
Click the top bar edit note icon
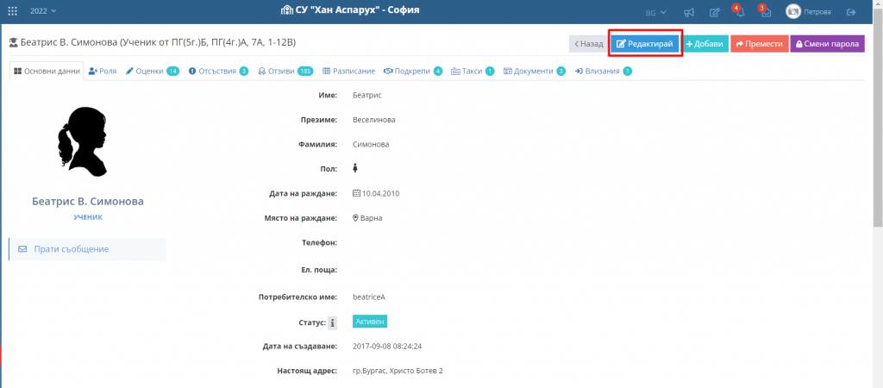(x=714, y=12)
